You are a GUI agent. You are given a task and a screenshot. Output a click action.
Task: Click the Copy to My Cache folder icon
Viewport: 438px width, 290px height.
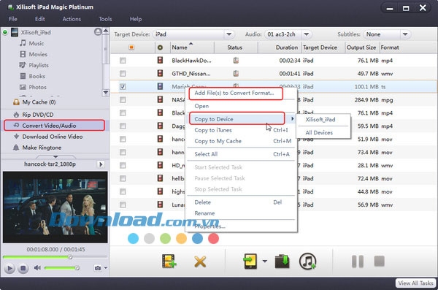click(282, 262)
